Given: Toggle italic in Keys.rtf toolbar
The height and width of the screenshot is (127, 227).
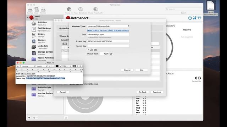Looking at the screenshot, I should point(68,66).
